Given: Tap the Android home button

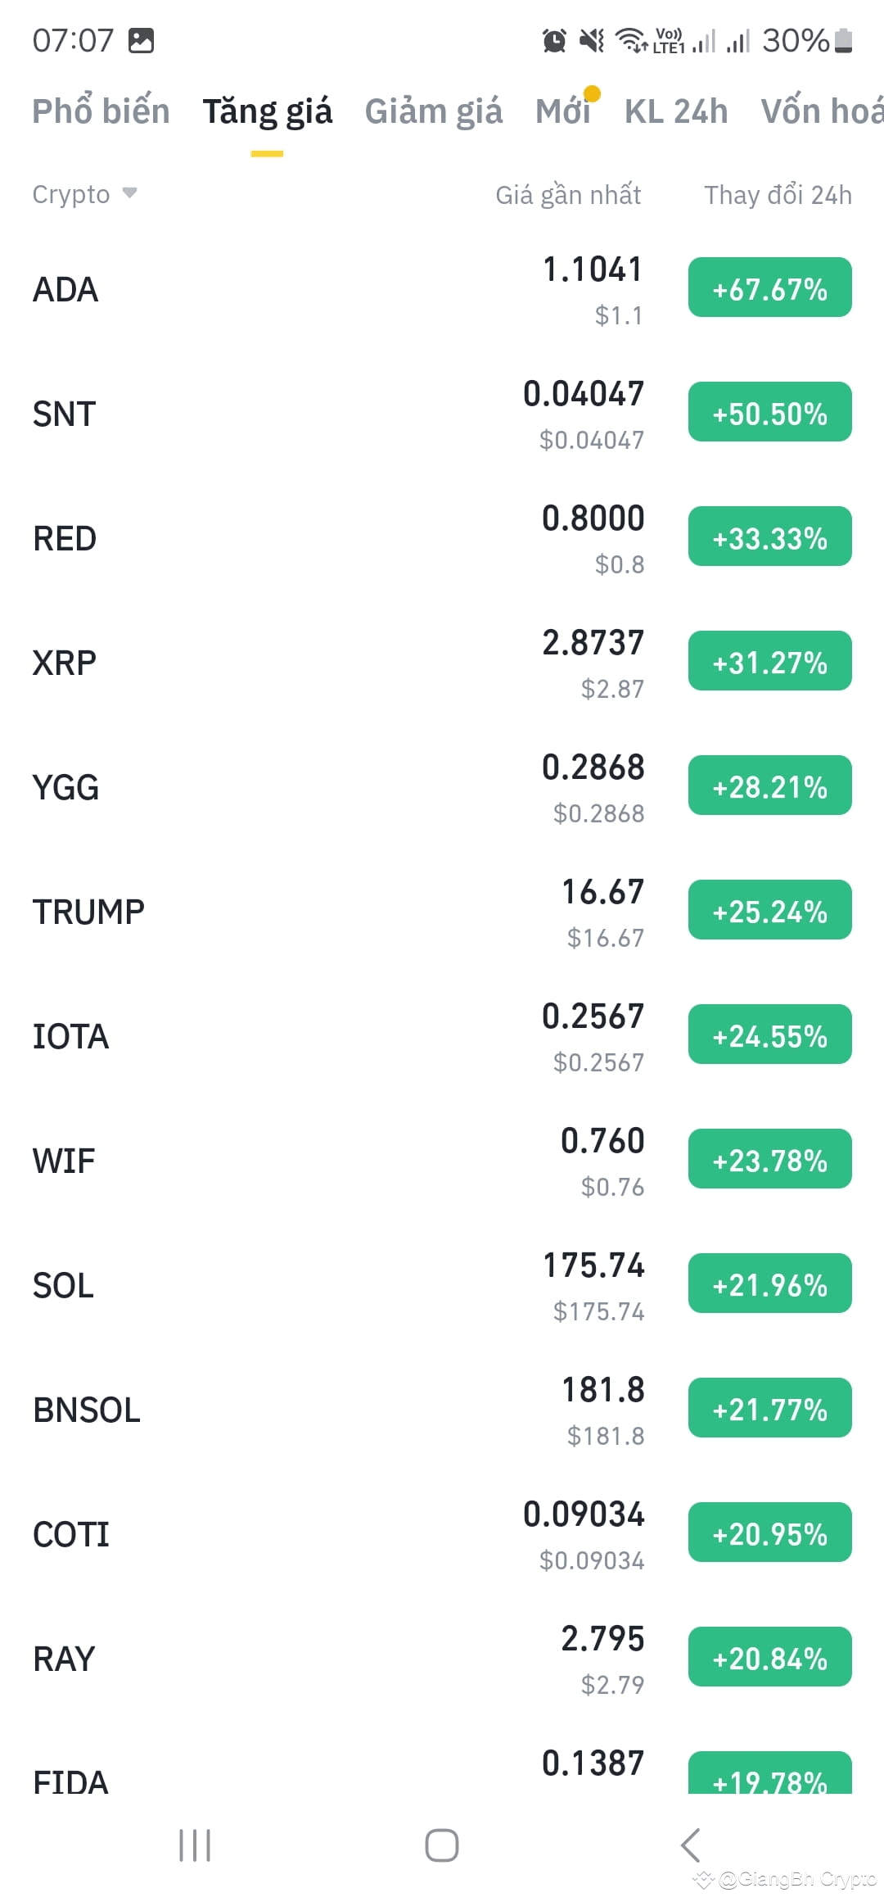Looking at the screenshot, I should pos(442,1845).
